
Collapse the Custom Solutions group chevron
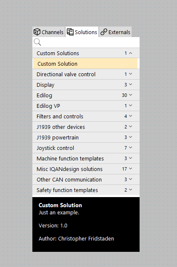click(x=130, y=53)
